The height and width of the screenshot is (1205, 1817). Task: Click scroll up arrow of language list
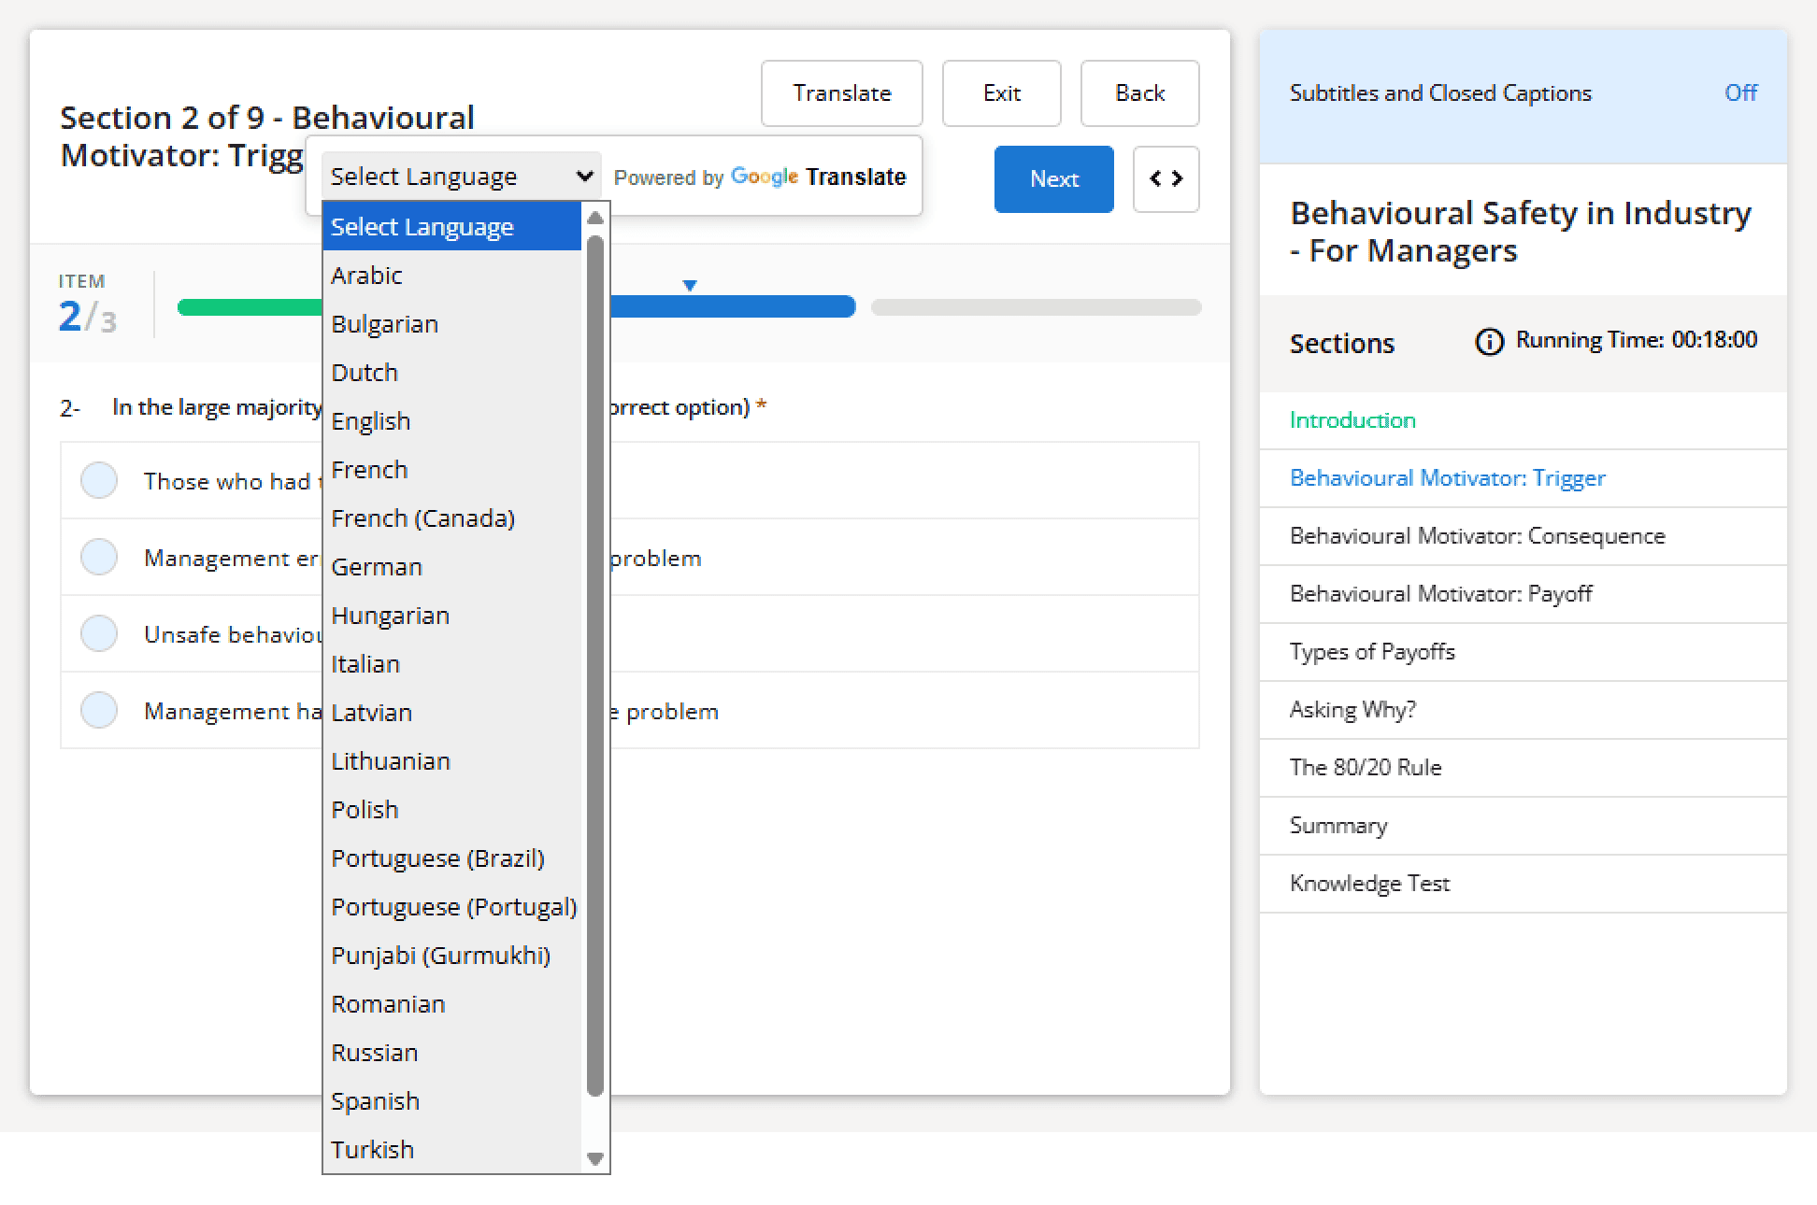(x=595, y=218)
